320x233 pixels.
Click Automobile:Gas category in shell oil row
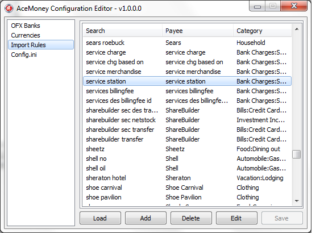point(261,168)
